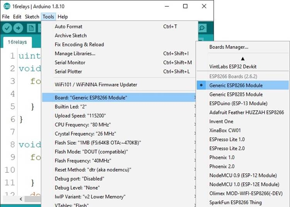
Task: Expand the Debug Level submenu
Action: pyautogui.click(x=119, y=188)
